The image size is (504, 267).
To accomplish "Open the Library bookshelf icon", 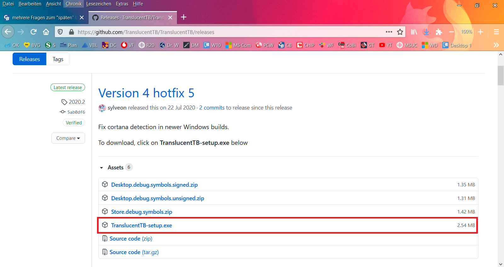I will click(x=414, y=32).
